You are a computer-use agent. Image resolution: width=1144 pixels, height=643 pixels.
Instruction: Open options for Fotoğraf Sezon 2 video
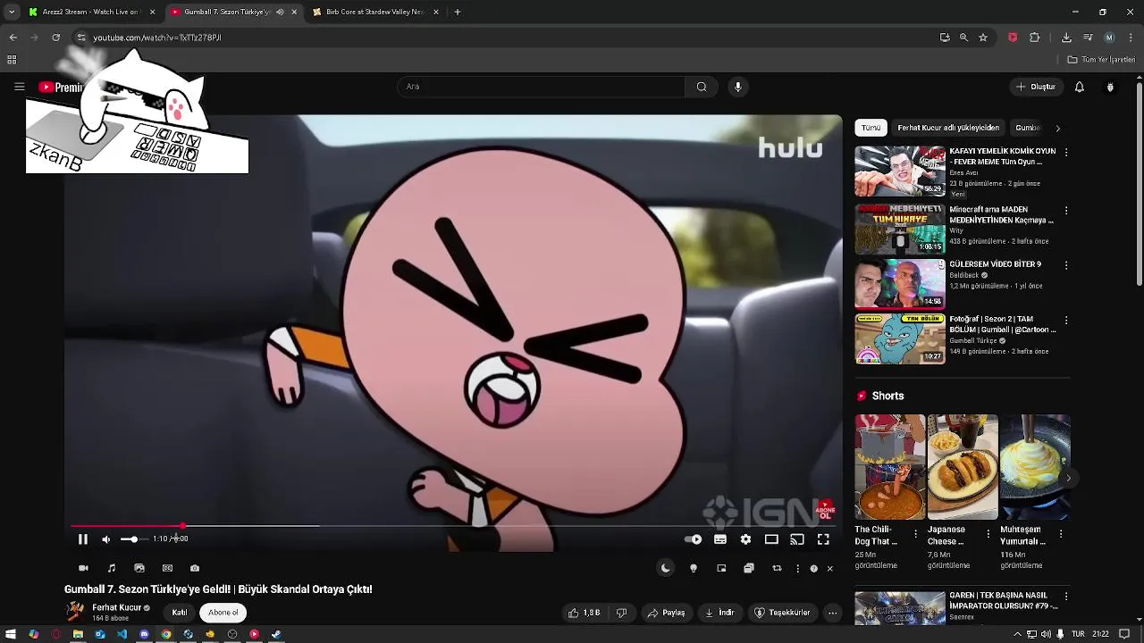click(x=1065, y=320)
